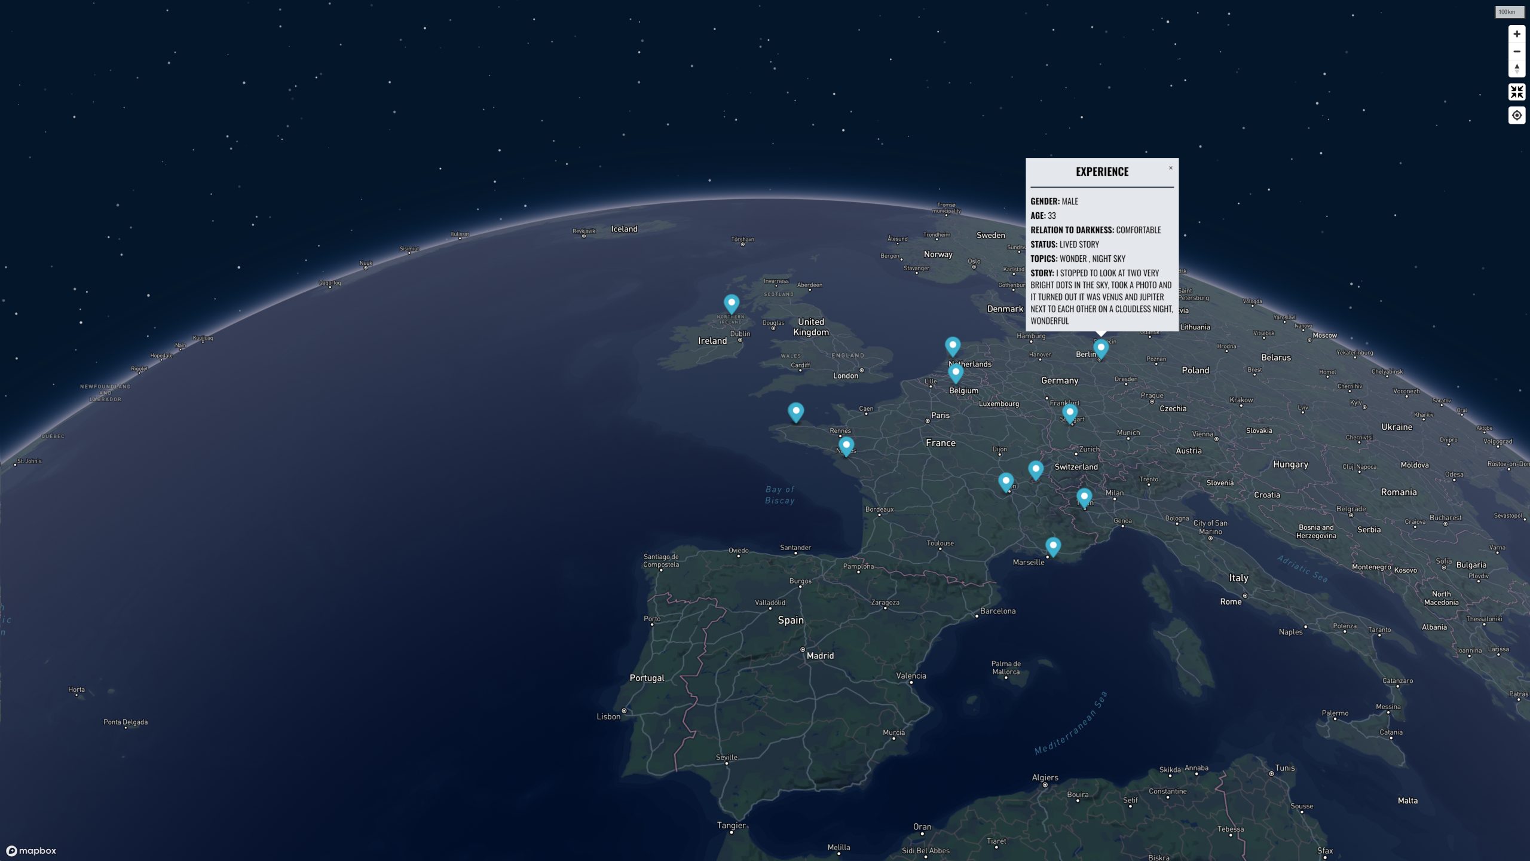Click the Experience popup title

(1101, 172)
